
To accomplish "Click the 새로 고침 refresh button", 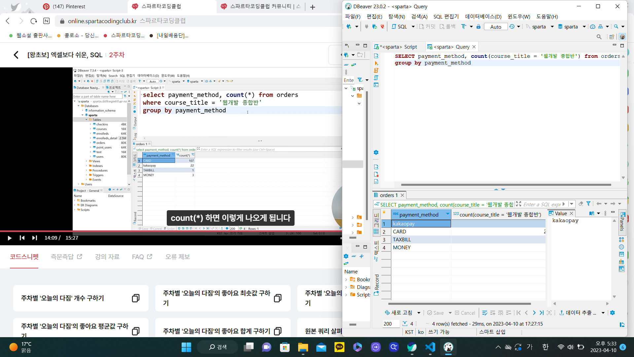I will point(399,313).
